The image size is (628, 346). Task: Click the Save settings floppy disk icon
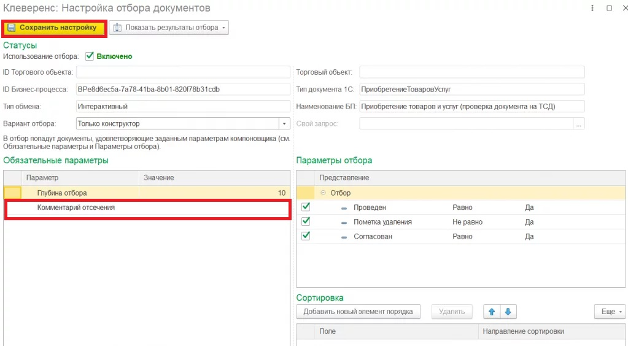pyautogui.click(x=12, y=28)
